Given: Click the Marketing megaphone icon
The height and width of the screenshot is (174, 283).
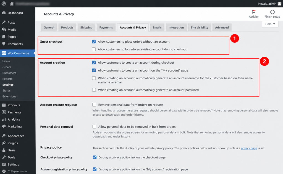Looking at the screenshot, I should [4, 126].
